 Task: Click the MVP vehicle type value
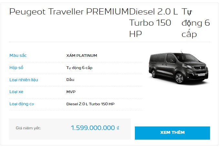[71, 92]
